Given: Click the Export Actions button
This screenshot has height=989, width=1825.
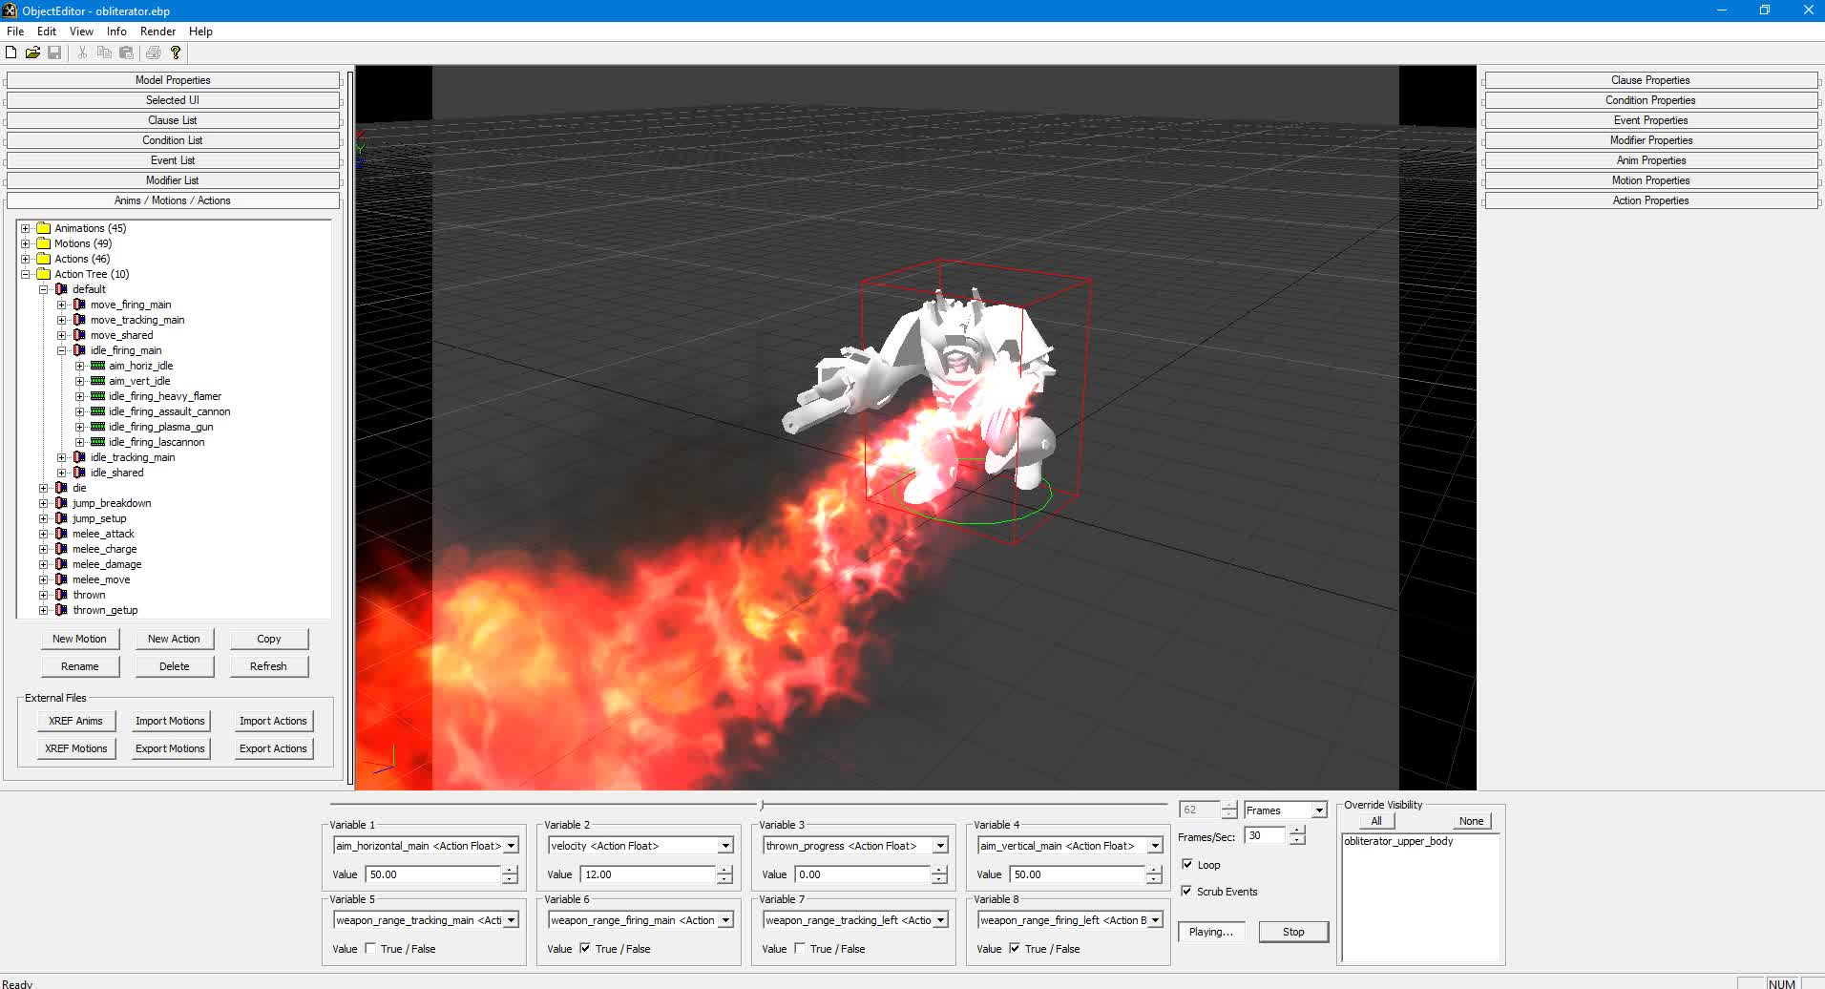Looking at the screenshot, I should [x=273, y=748].
